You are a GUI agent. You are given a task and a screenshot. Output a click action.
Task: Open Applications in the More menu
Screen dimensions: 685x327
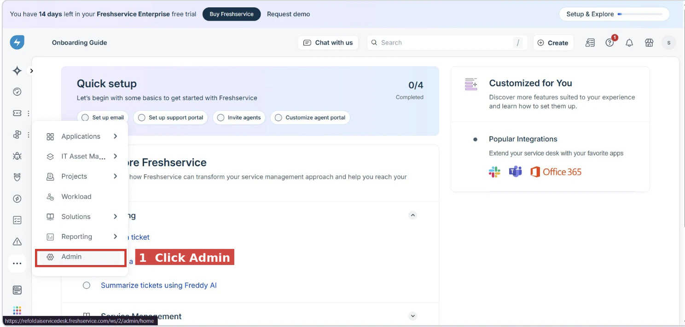pyautogui.click(x=81, y=136)
